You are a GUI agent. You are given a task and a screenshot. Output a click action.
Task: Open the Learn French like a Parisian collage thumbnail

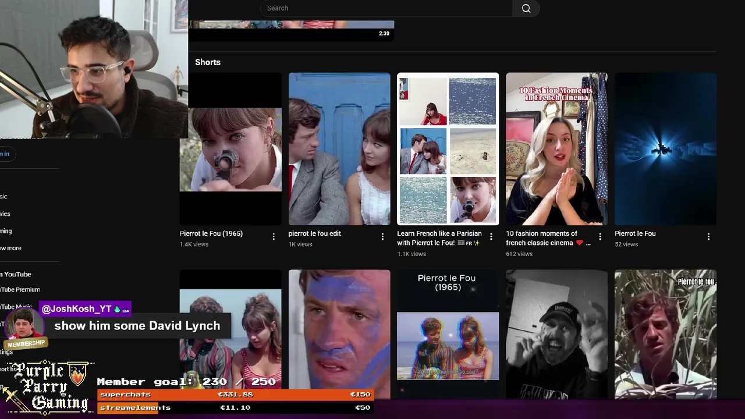(448, 149)
